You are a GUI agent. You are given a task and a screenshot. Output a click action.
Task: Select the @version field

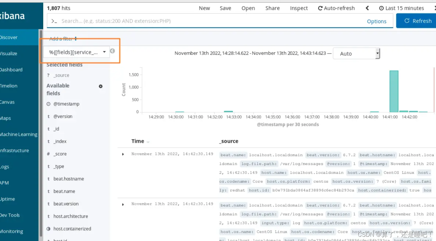click(63, 116)
